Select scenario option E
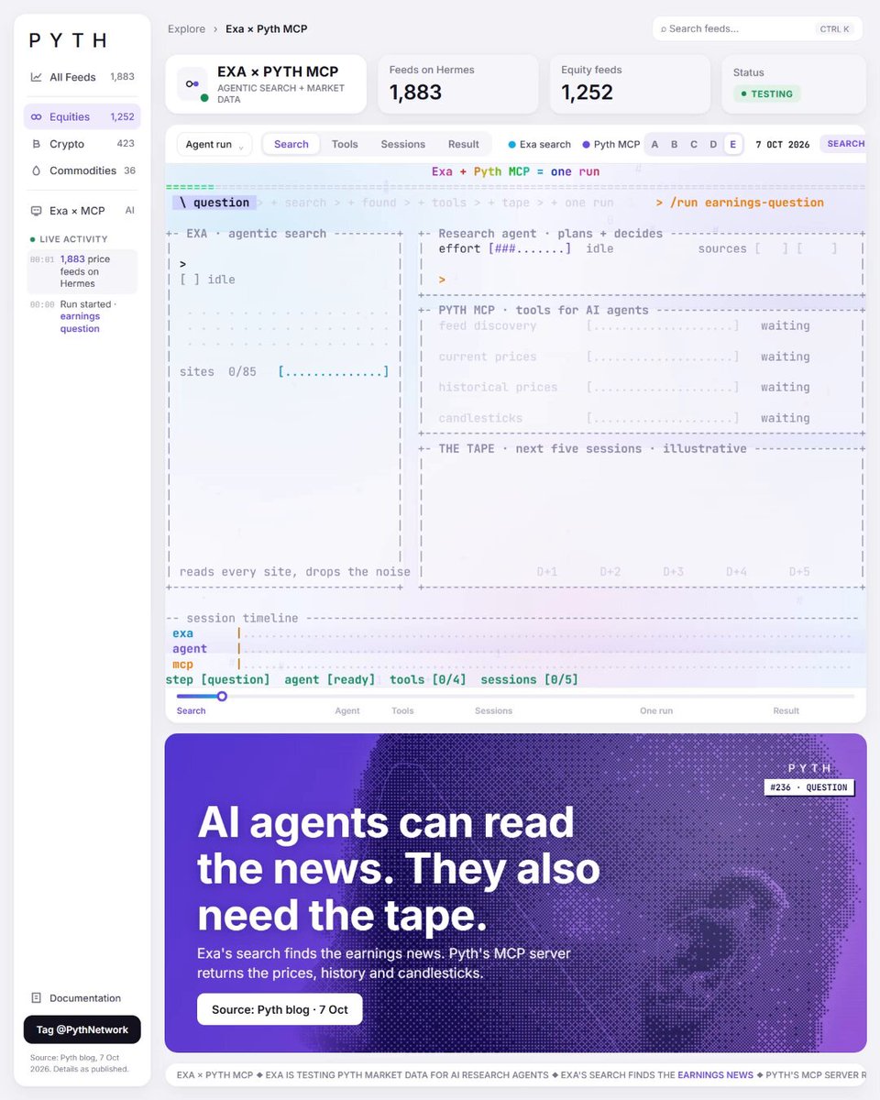This screenshot has width=880, height=1100. click(732, 144)
